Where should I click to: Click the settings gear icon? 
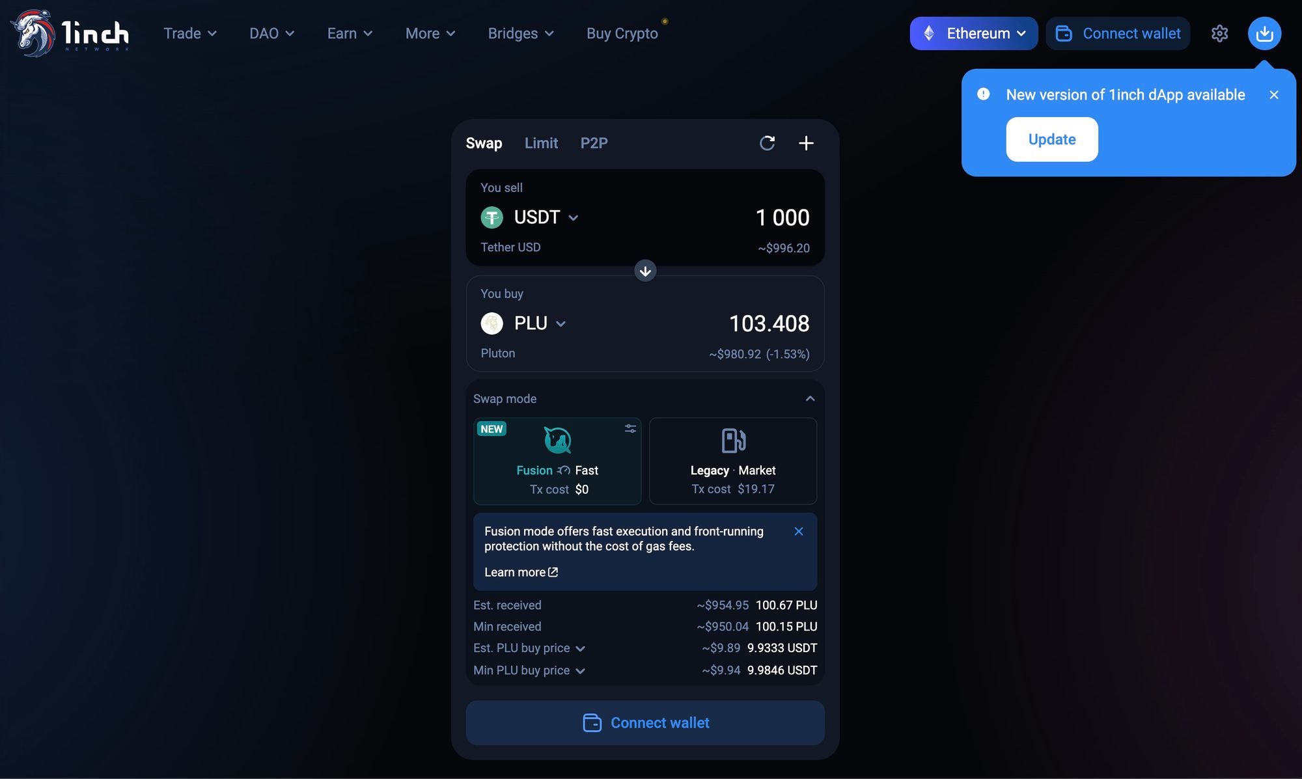pos(1219,33)
